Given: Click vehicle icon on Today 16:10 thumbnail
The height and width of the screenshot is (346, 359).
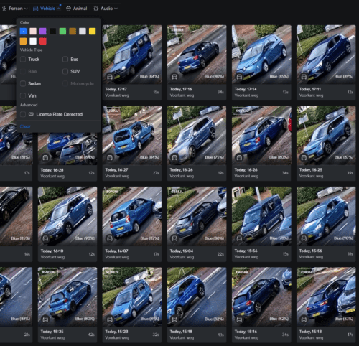Looking at the screenshot, I should click(45, 238).
